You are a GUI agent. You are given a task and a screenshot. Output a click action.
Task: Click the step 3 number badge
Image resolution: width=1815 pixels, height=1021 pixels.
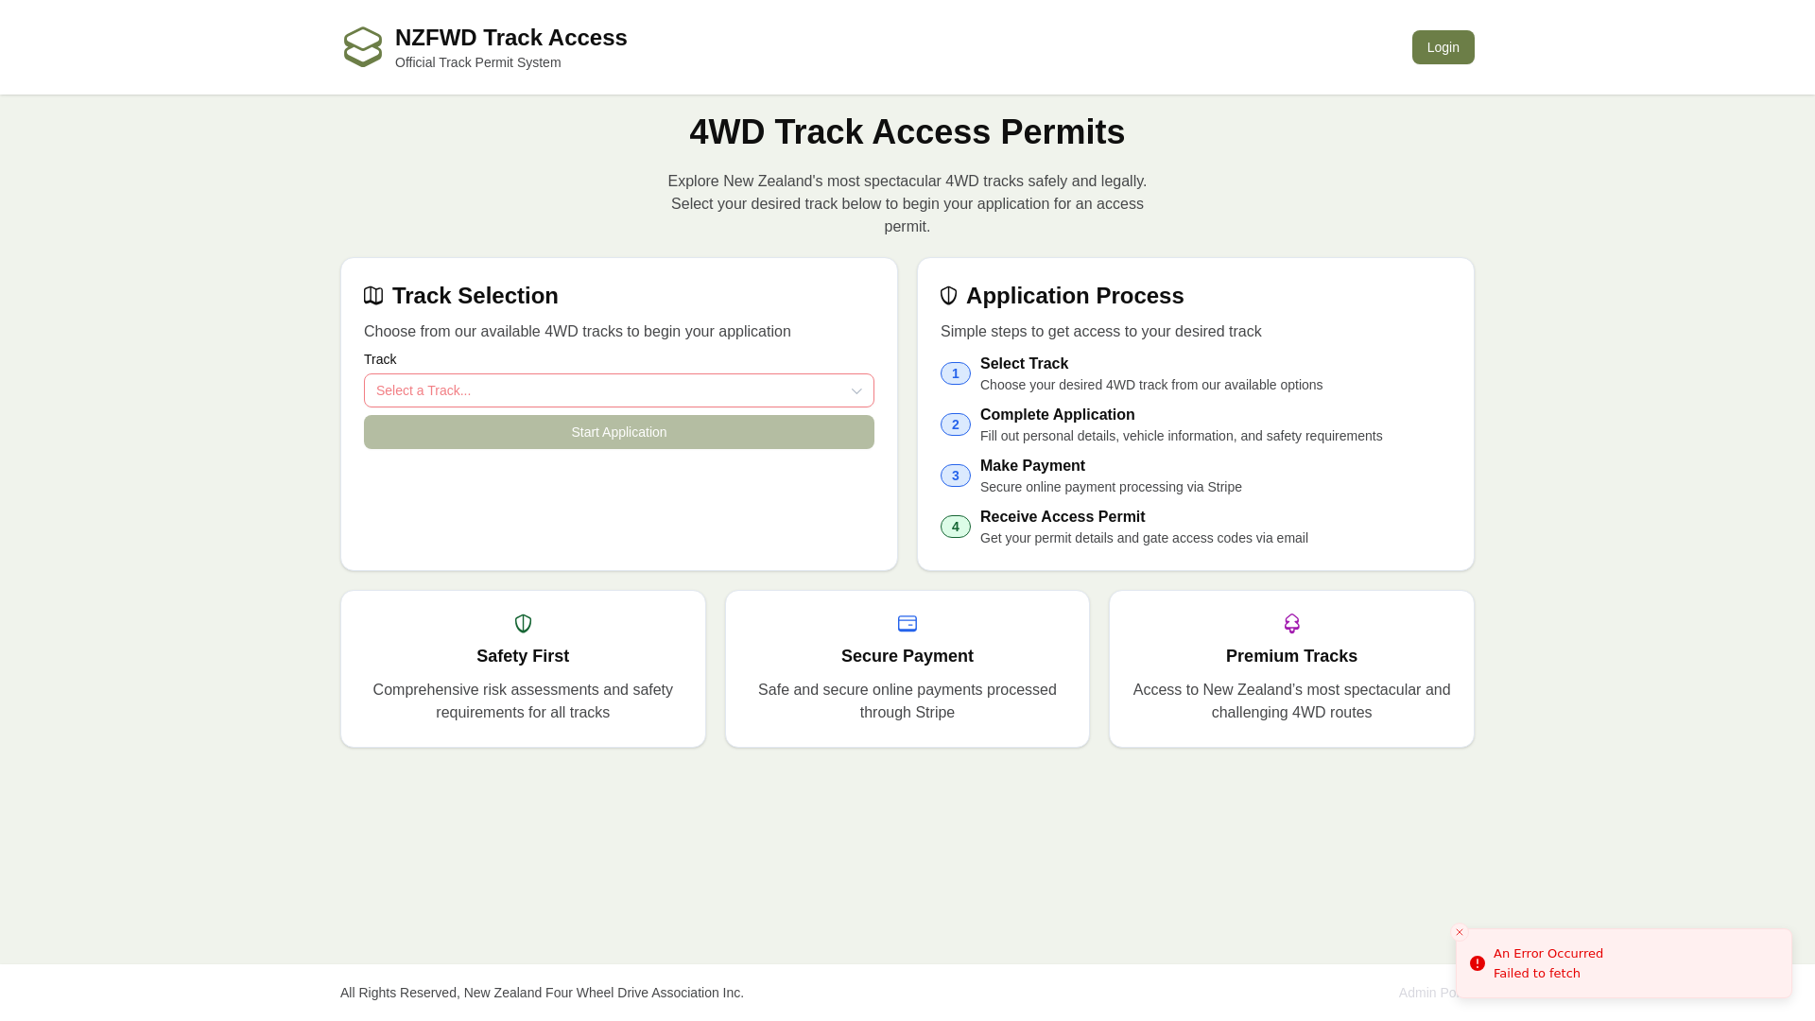pyautogui.click(x=956, y=476)
